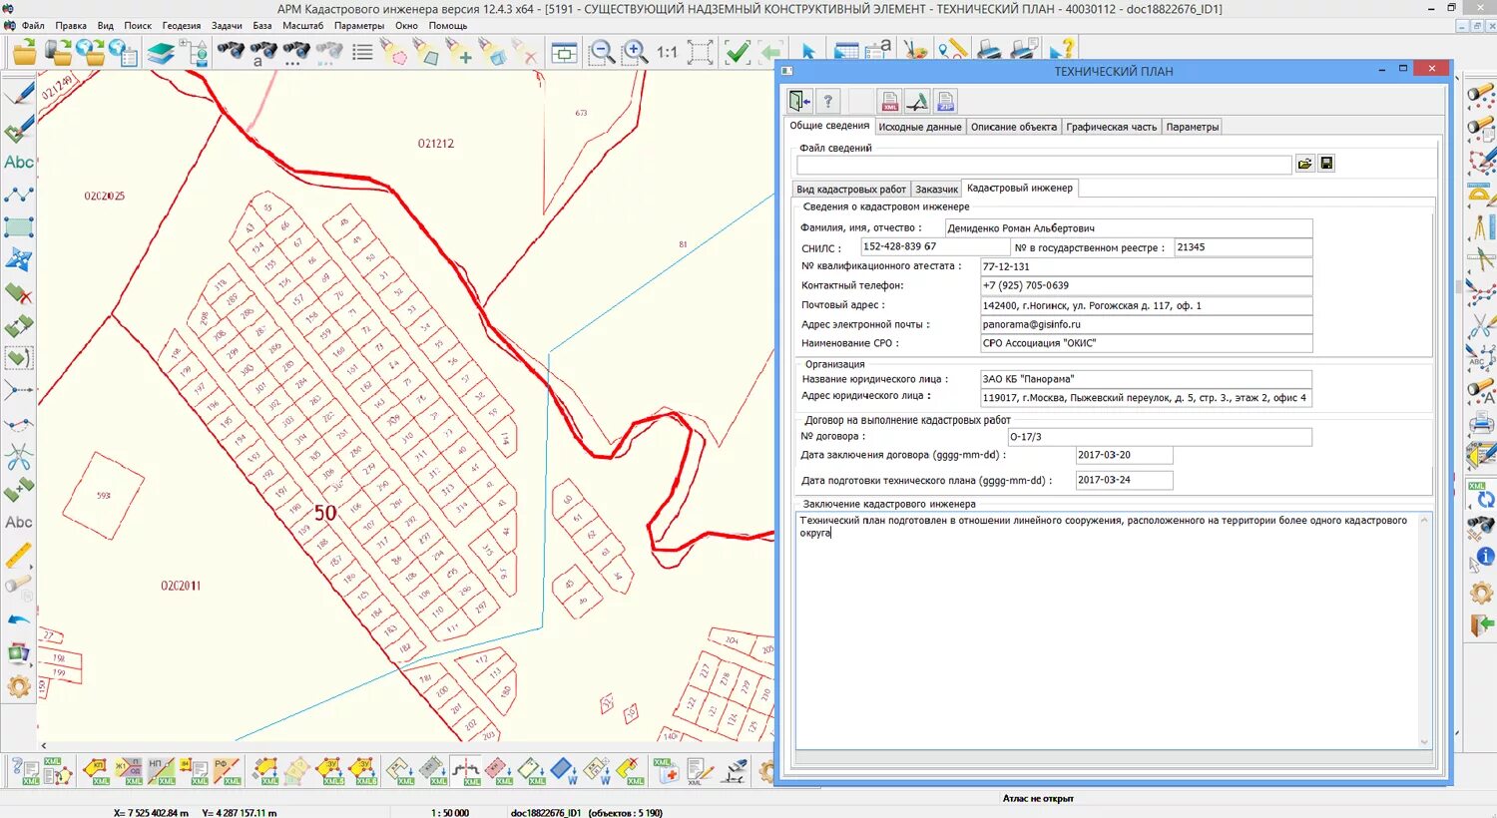Open the Файл menu

click(33, 26)
